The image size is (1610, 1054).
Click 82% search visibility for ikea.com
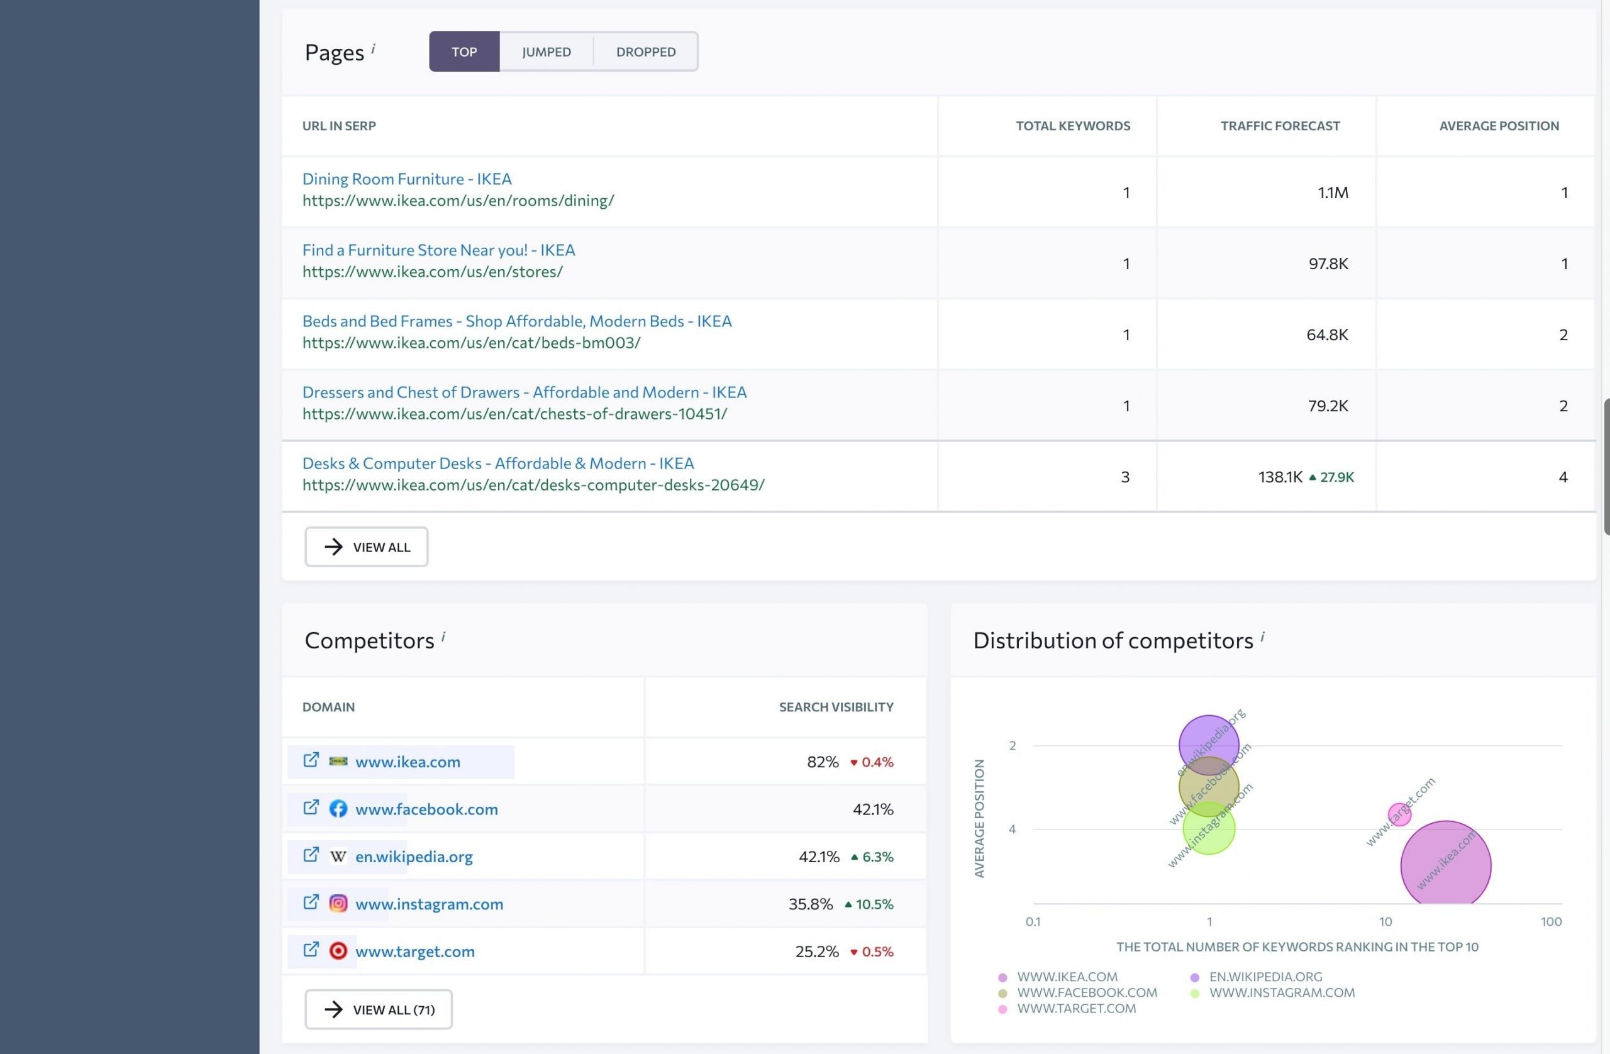click(823, 762)
